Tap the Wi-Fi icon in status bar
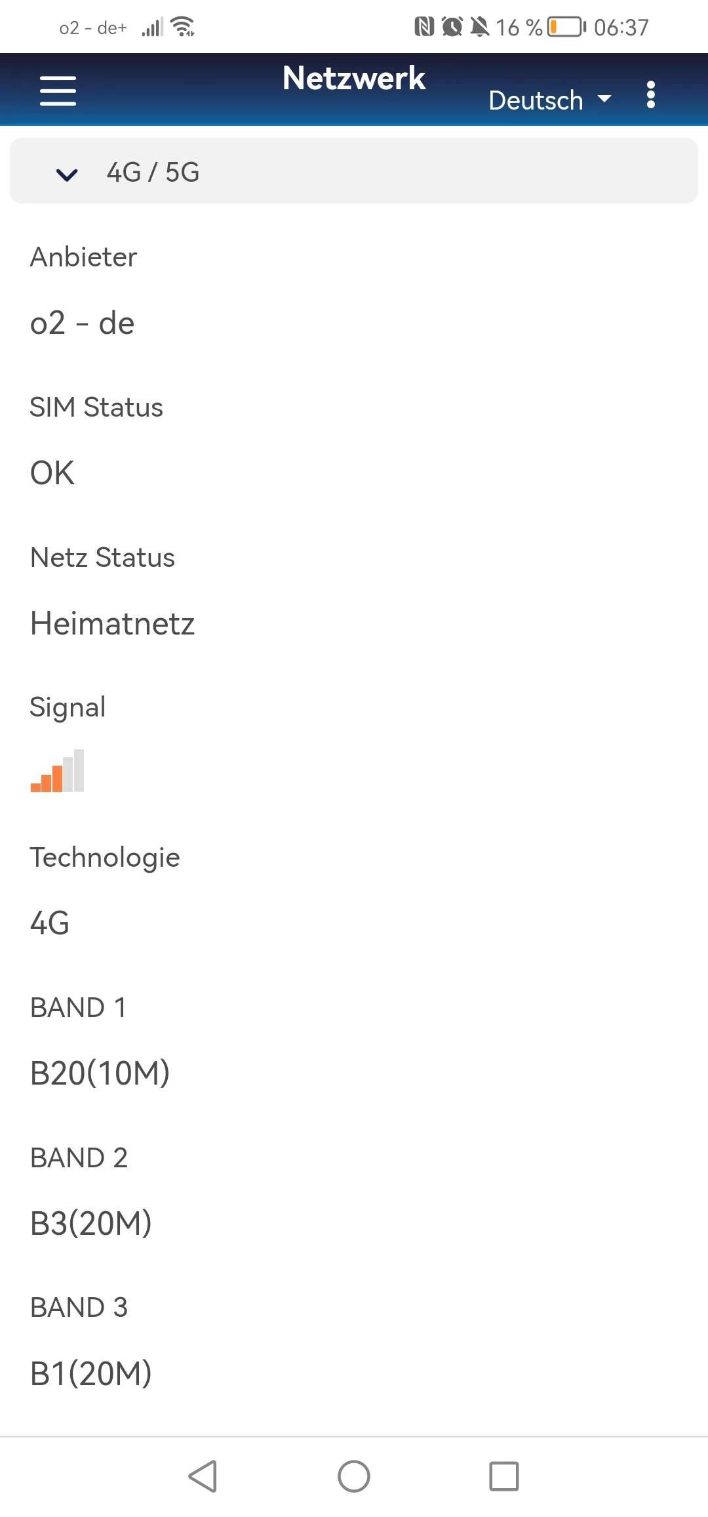This screenshot has width=708, height=1517. coord(183,27)
